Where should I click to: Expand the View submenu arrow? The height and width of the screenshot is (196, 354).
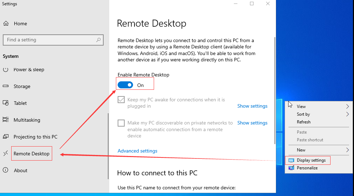tap(347, 107)
